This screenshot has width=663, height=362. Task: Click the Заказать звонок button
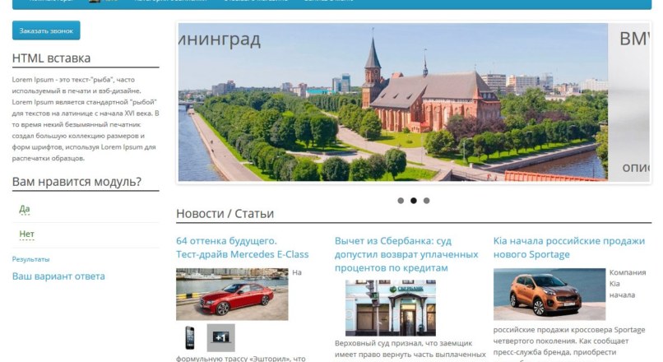[x=46, y=30]
